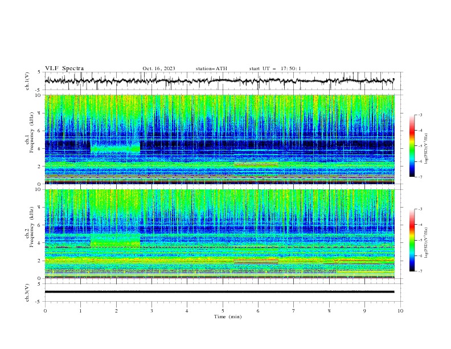Screen dimensions: 451x349
Task: Click the ch.2 spectrogram color bar
Action: click(x=412, y=240)
